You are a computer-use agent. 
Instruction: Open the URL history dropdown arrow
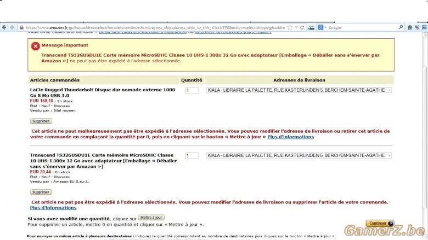(296, 27)
